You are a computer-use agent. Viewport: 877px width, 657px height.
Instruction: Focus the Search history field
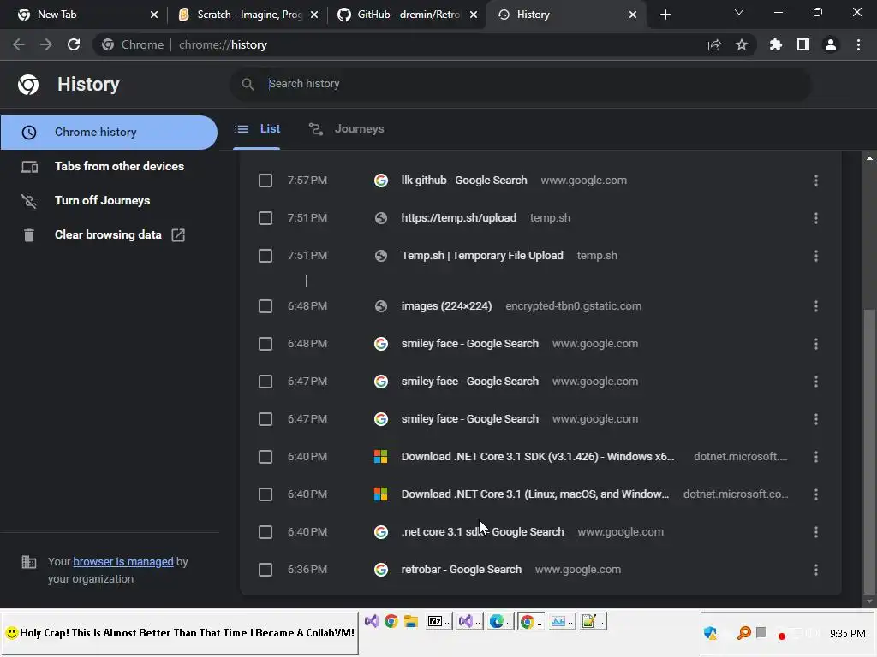520,84
